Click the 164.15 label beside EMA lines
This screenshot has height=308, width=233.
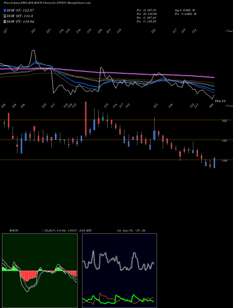[220, 101]
